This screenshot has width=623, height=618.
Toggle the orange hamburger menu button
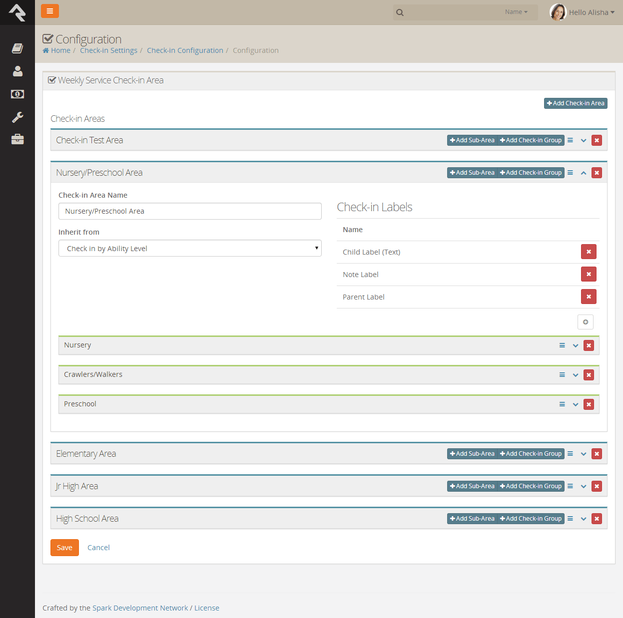50,11
